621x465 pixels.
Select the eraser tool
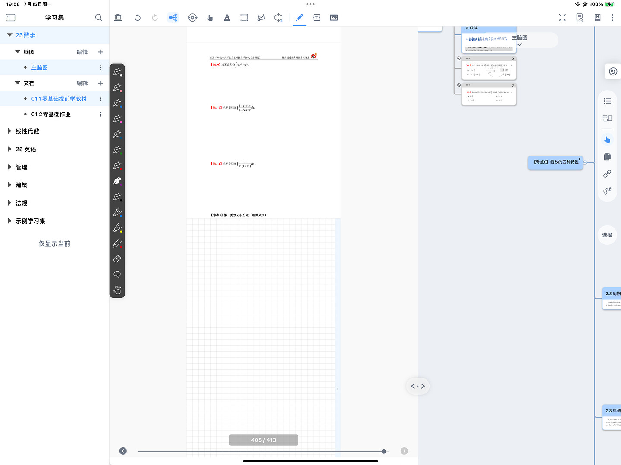[117, 259]
